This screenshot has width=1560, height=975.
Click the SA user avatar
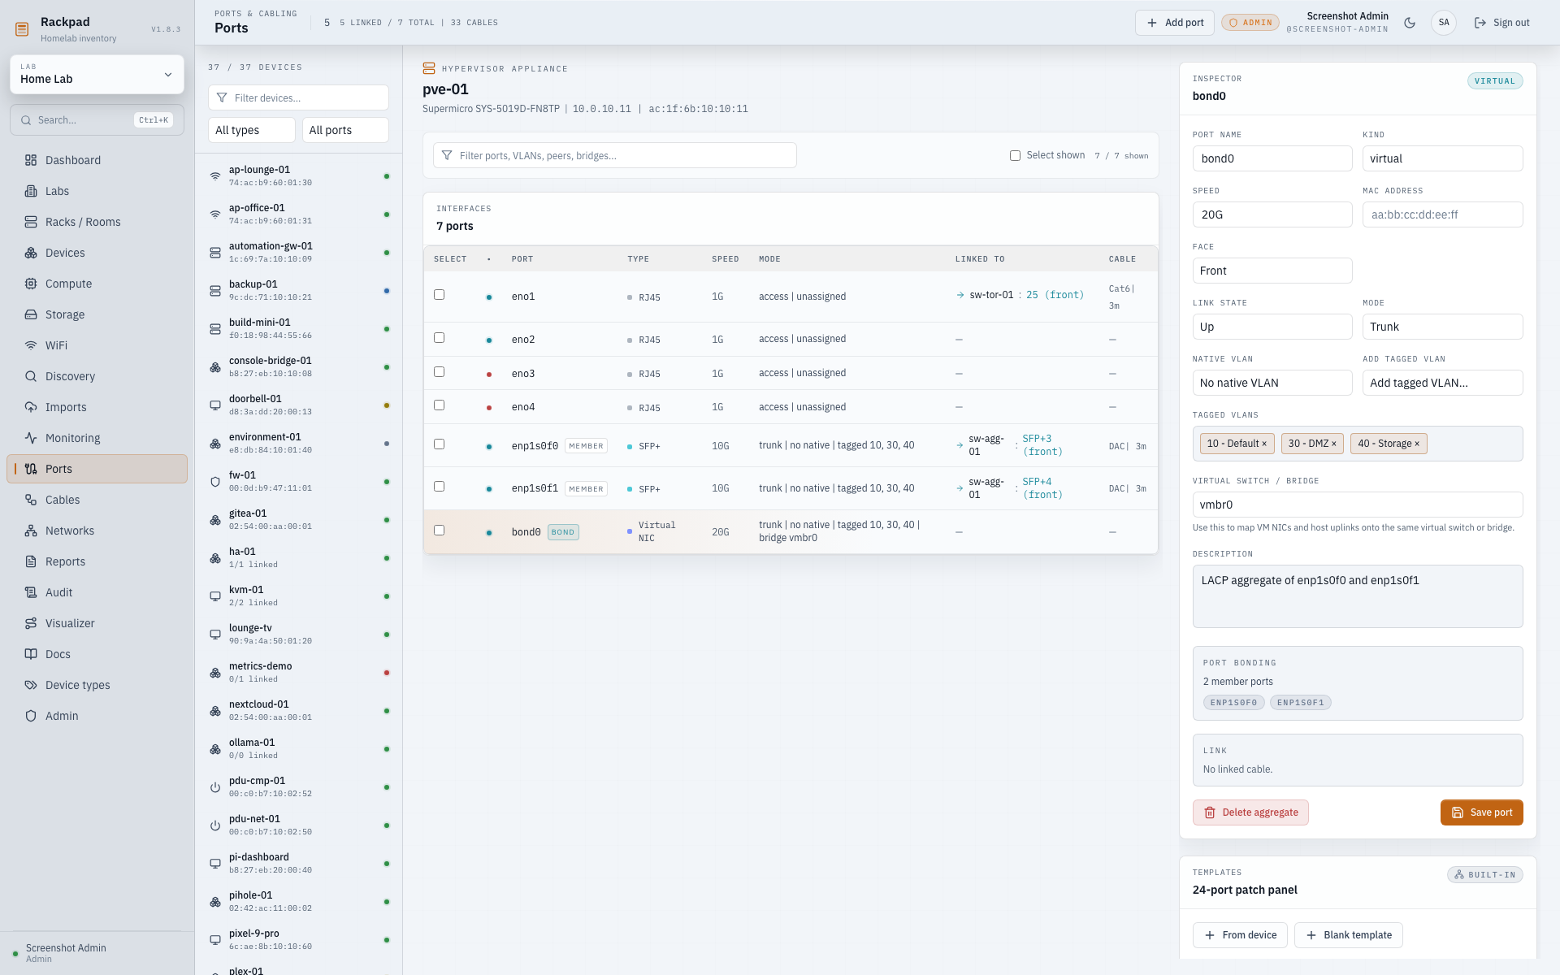[1444, 23]
